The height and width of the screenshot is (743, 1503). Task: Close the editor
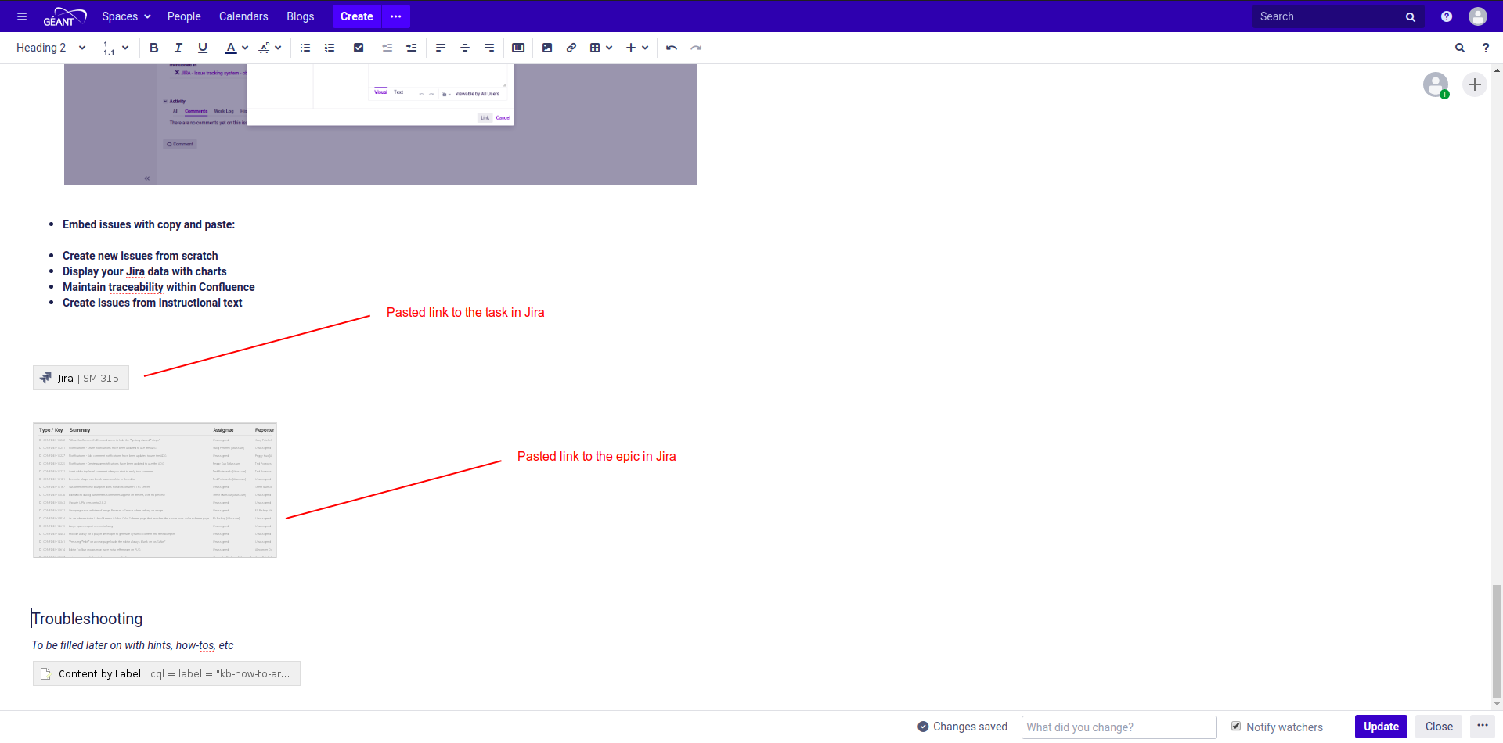click(x=1439, y=727)
